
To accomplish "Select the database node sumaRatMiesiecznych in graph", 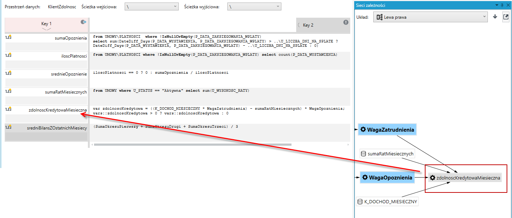I will (x=387, y=154).
